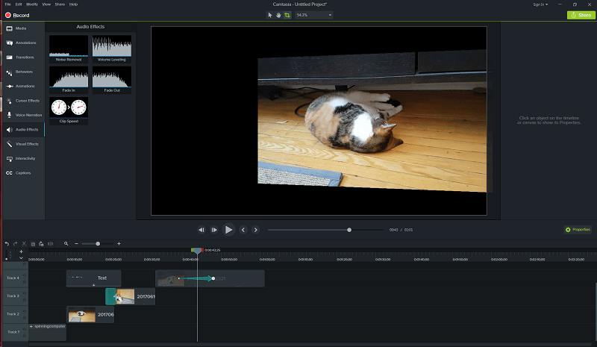Click the Cut scissors icon
The height and width of the screenshot is (347, 597).
tap(24, 244)
